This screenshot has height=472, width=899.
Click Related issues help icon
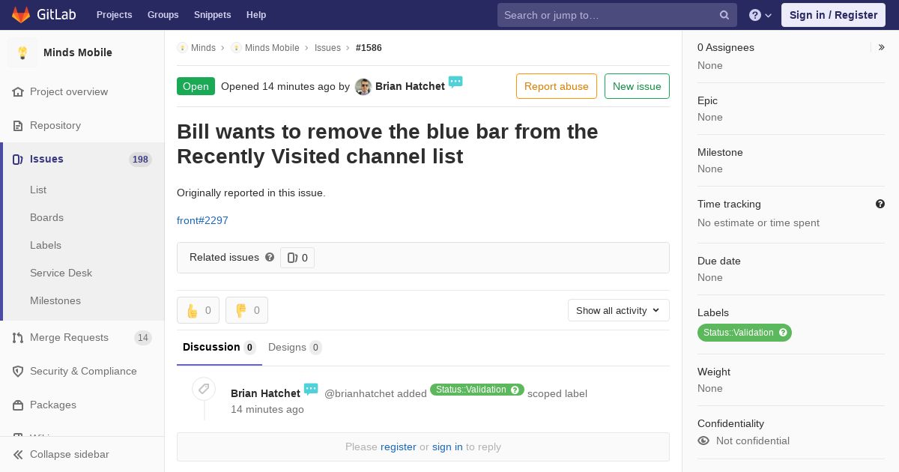click(x=270, y=257)
